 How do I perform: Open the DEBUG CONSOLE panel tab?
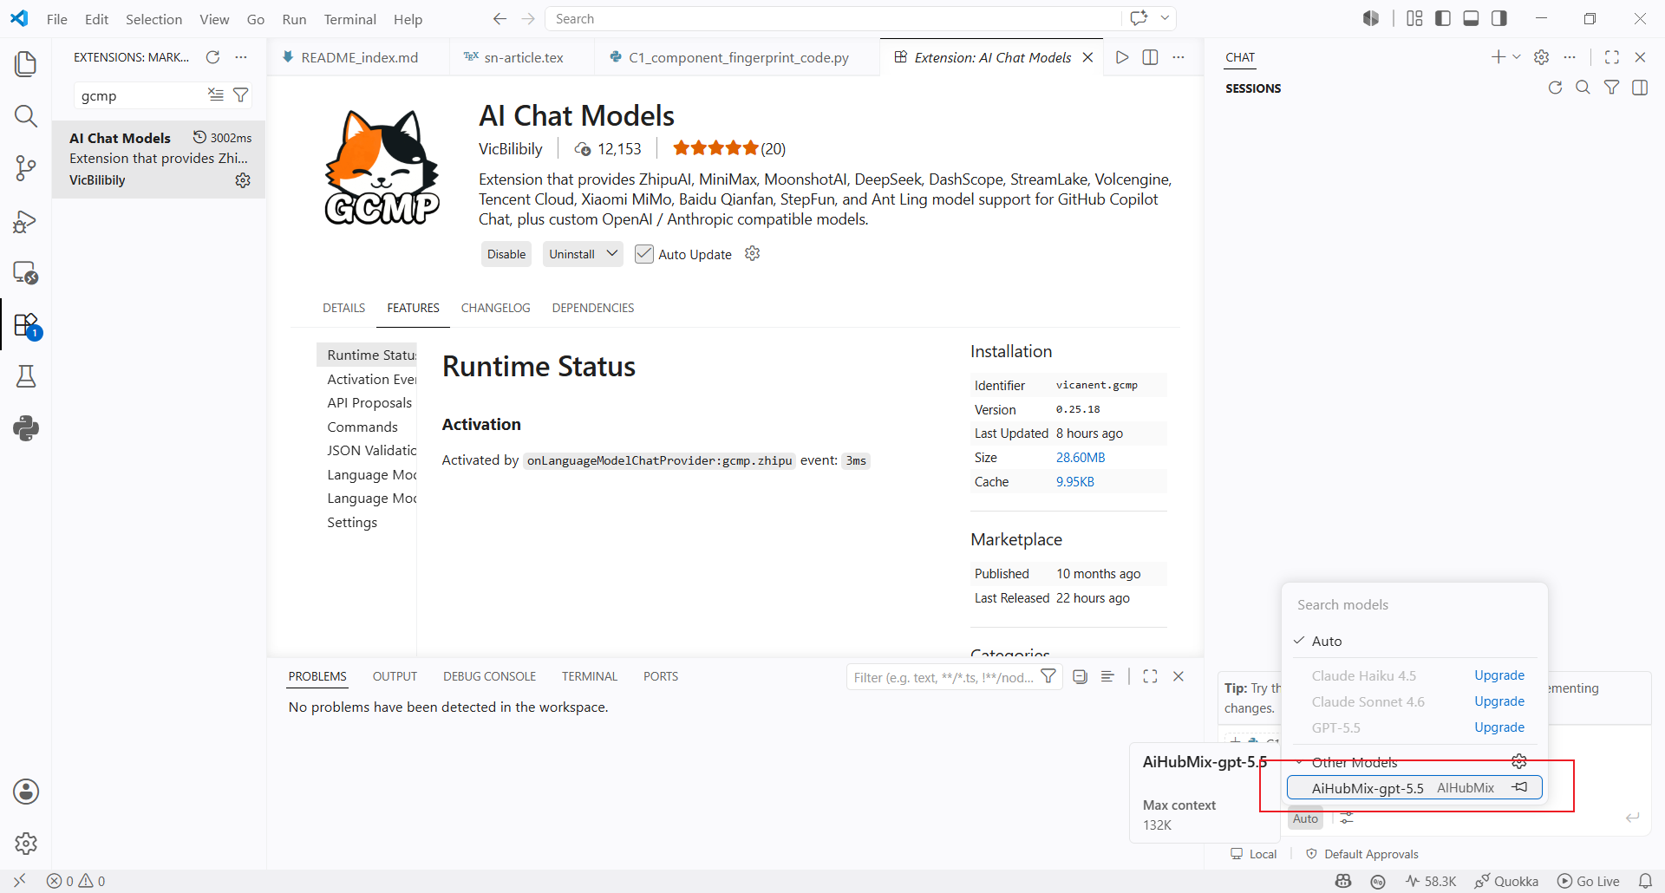point(489,676)
